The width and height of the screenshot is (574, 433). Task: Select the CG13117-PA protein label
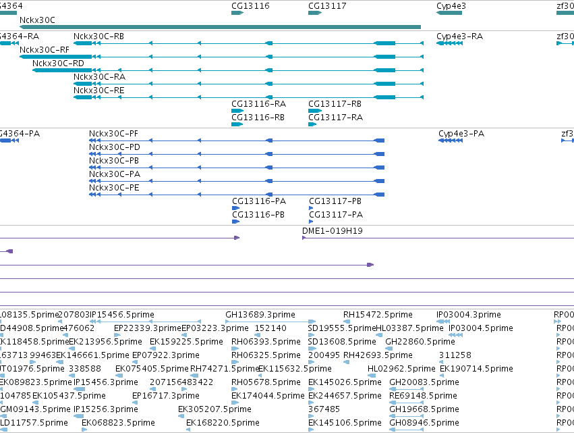pyautogui.click(x=336, y=215)
